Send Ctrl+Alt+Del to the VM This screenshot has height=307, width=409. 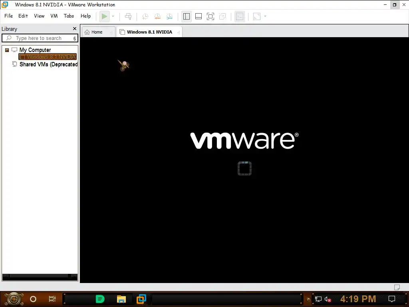click(128, 16)
